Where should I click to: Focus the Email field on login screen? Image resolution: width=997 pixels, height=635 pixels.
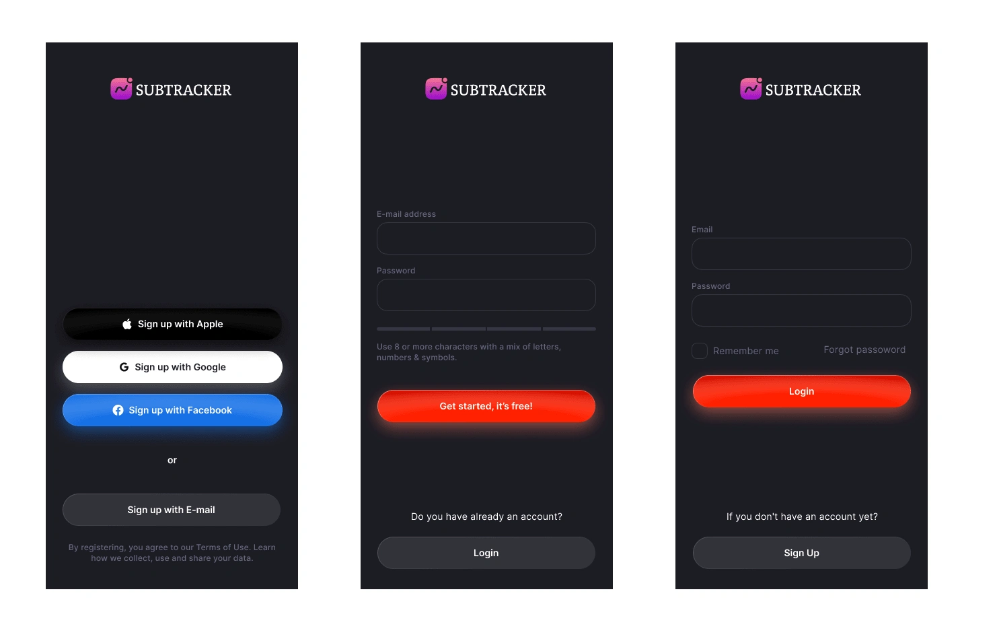(801, 254)
